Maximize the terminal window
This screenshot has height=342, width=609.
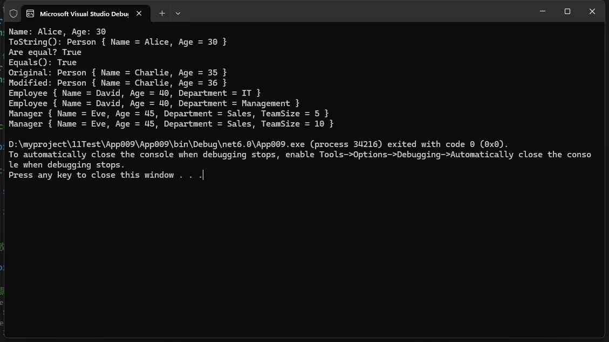click(567, 11)
